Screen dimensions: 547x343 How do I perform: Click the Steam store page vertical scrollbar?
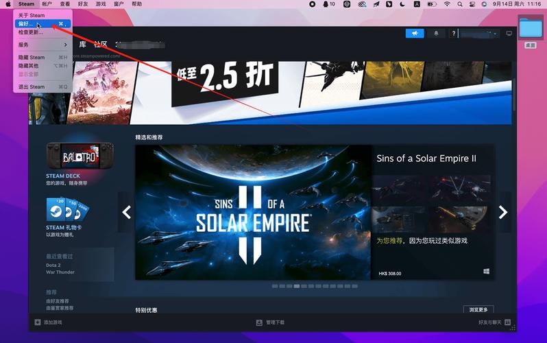point(514,94)
